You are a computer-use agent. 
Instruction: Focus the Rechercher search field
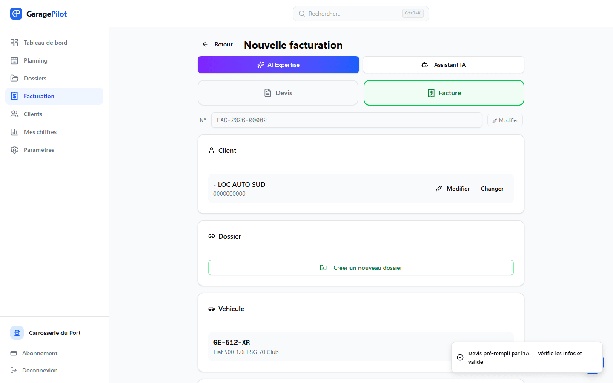click(361, 14)
